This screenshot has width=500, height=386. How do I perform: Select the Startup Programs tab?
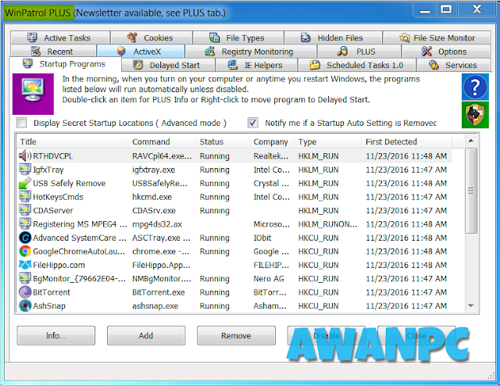(x=65, y=64)
